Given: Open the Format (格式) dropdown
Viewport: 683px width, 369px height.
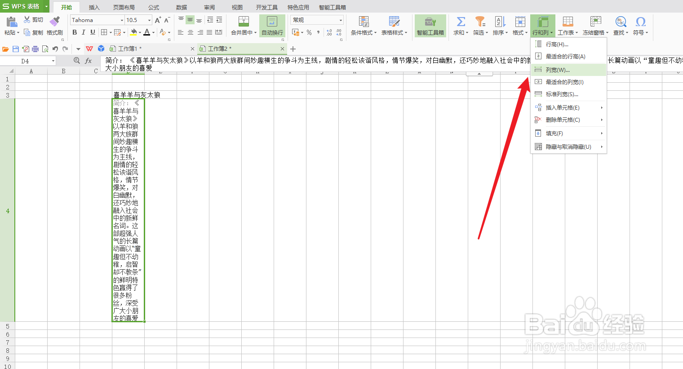Looking at the screenshot, I should (520, 26).
